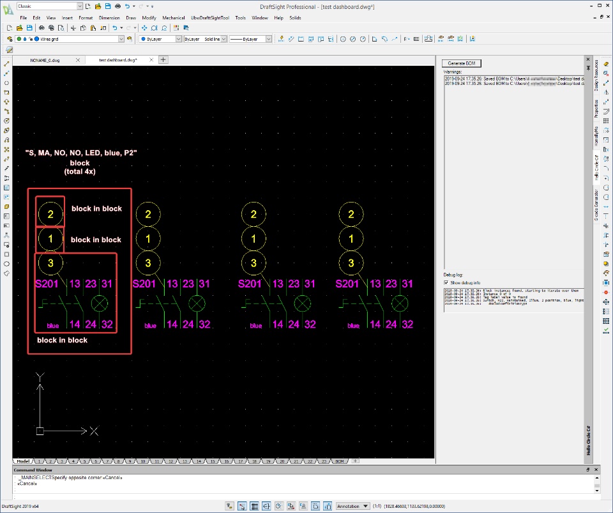This screenshot has height=513, width=613.
Task: Open the ByLayer line color dropdown
Action: tap(160, 39)
